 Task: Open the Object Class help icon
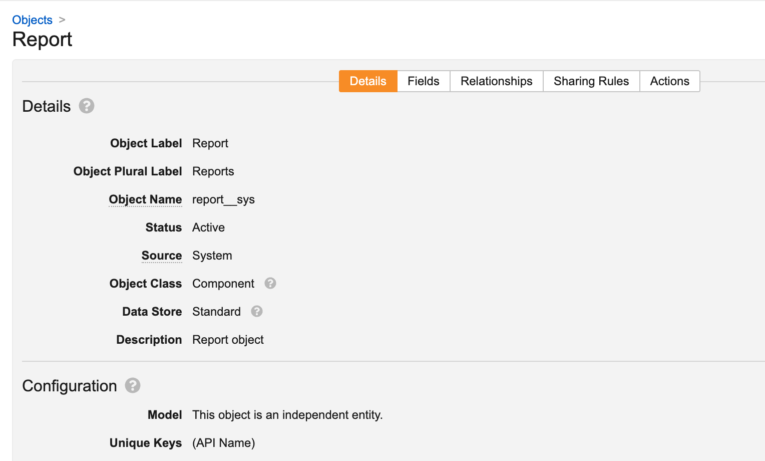point(270,284)
